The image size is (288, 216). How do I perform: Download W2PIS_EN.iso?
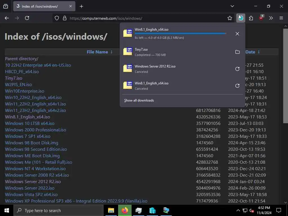point(18,84)
